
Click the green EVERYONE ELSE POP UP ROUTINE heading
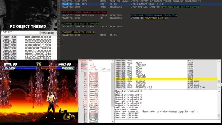pyautogui.click(x=80, y=24)
